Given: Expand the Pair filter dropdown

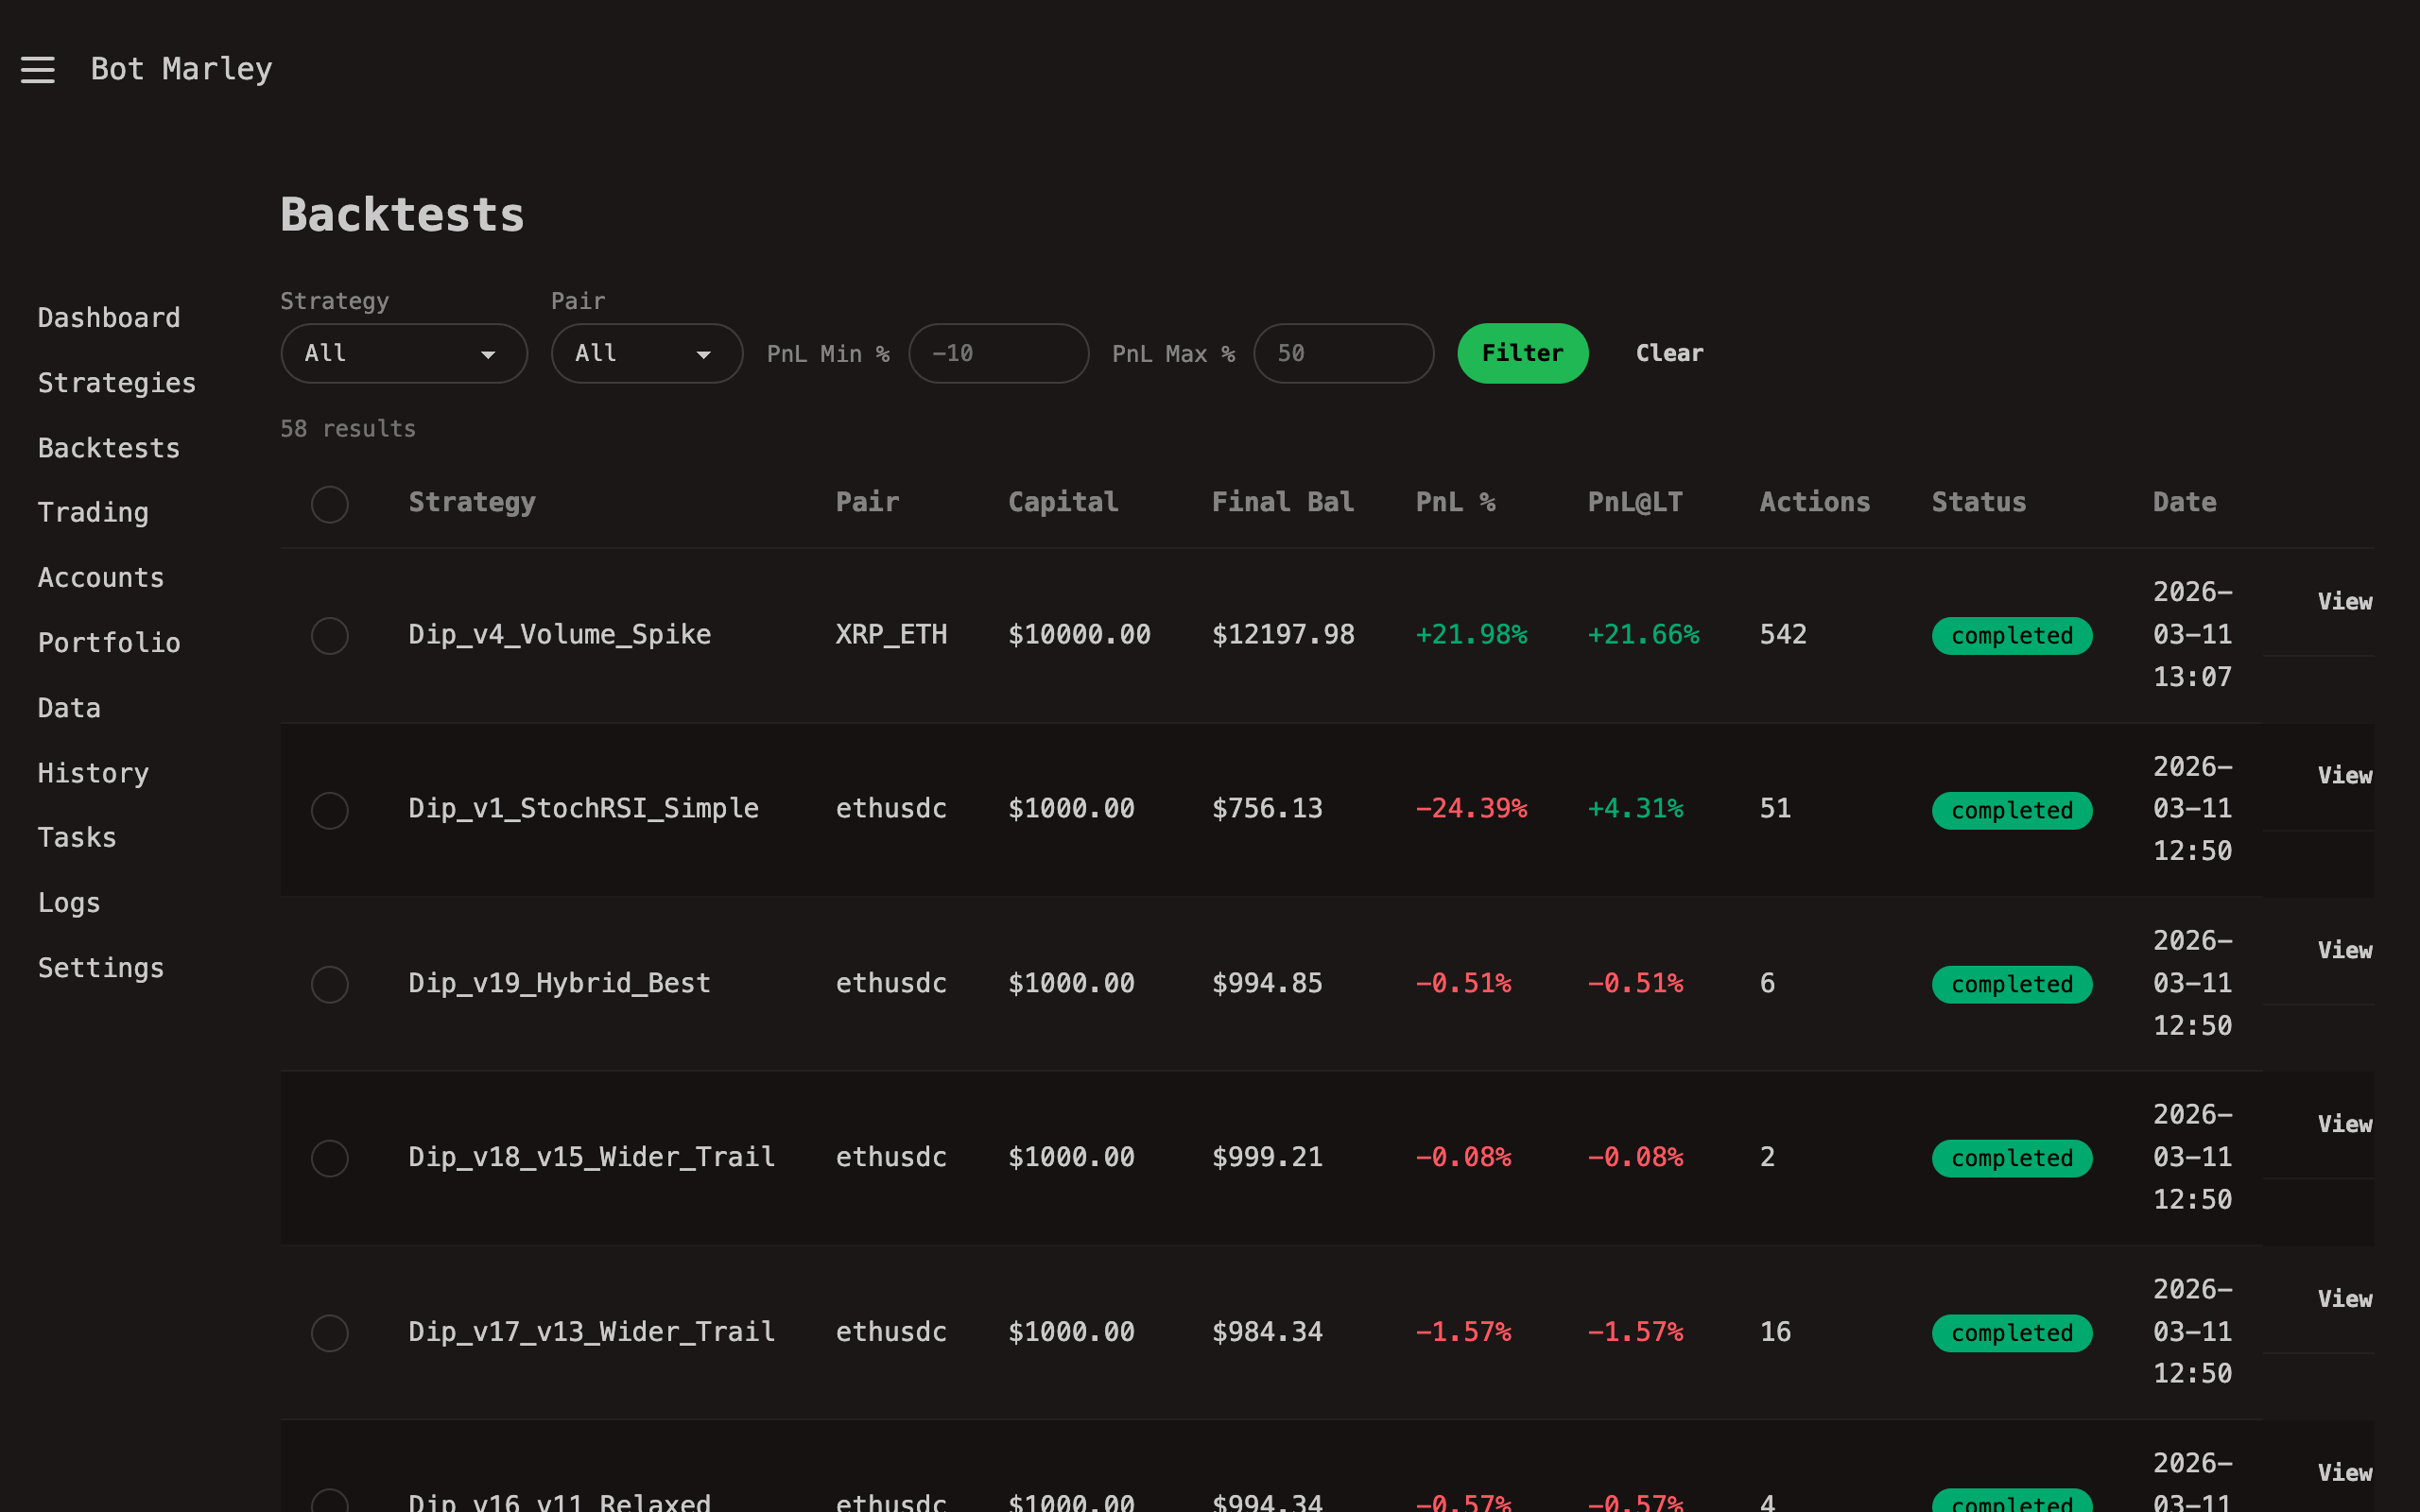Looking at the screenshot, I should (646, 353).
